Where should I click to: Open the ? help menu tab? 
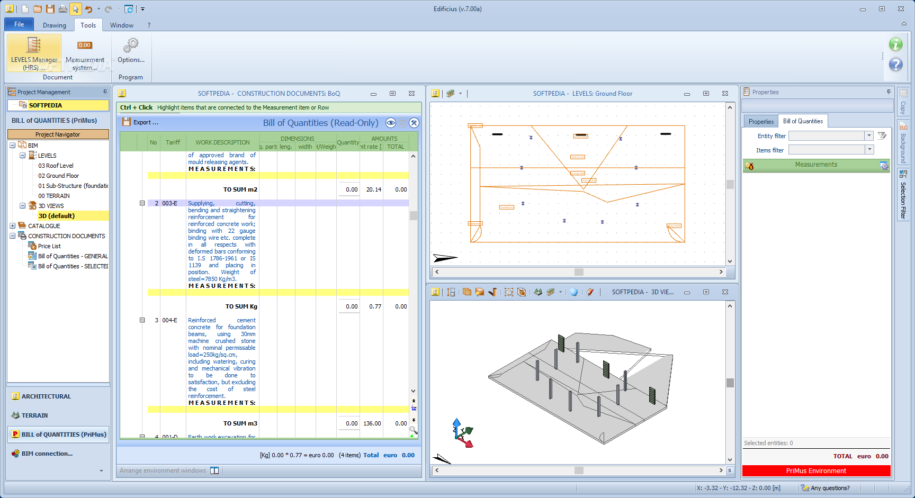[x=149, y=25]
